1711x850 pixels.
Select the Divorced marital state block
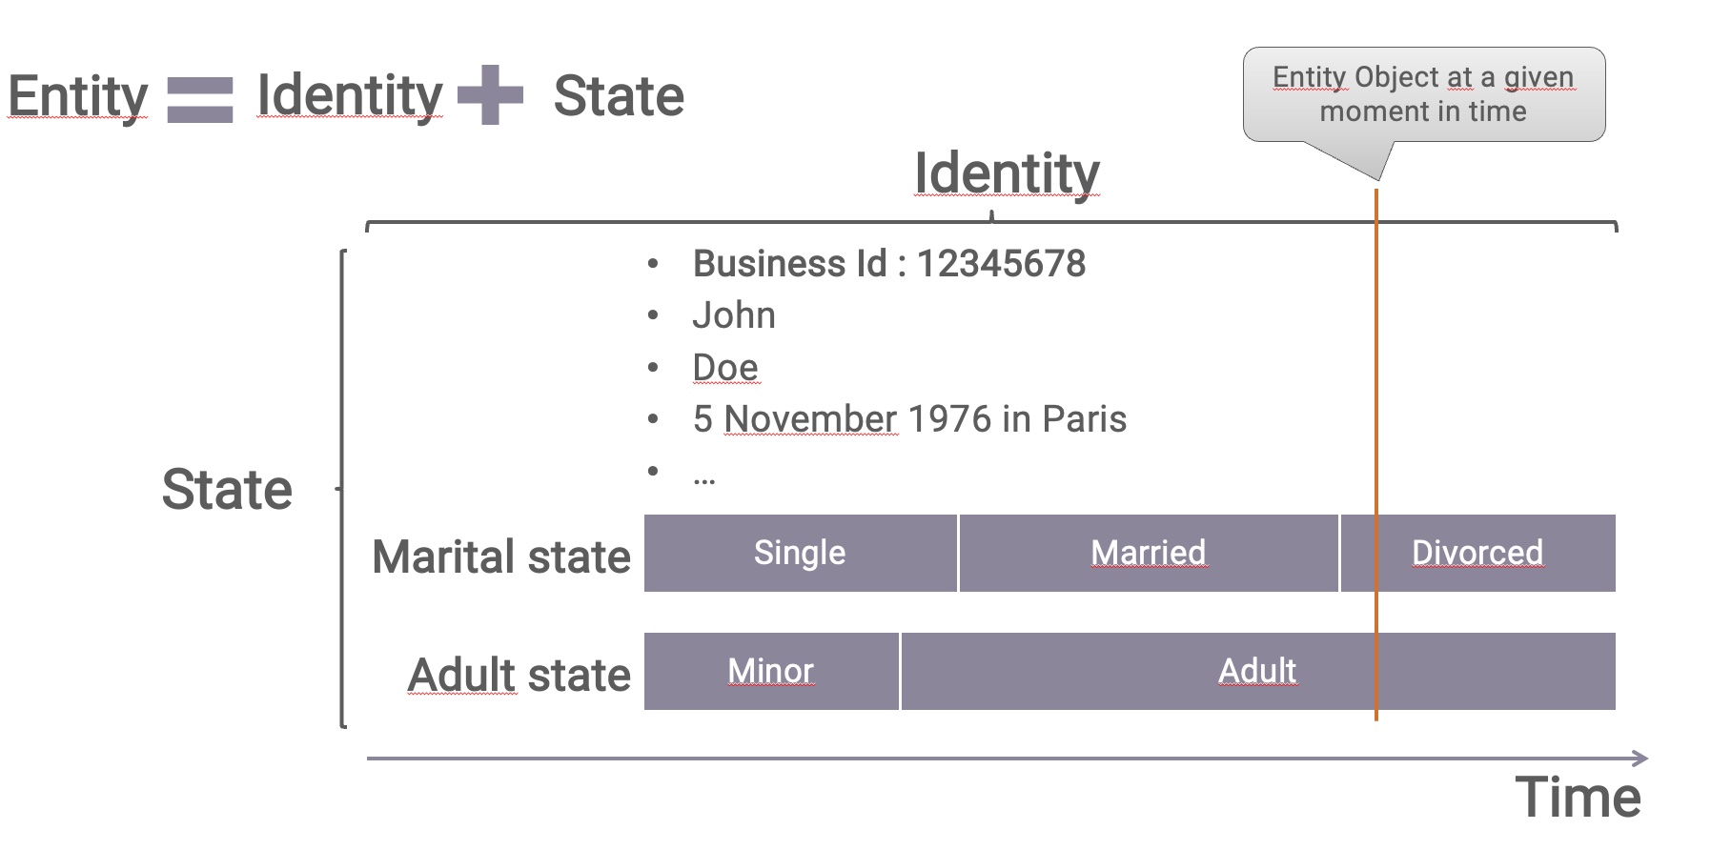[x=1478, y=554]
